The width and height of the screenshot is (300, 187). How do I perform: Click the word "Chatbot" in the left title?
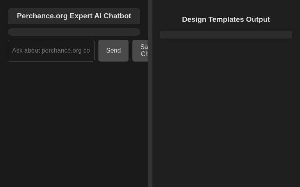tap(117, 16)
